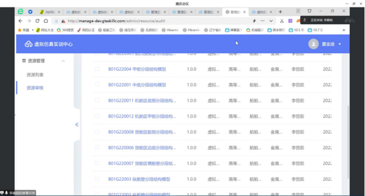
Task: Open the browser home page icon
Action: (46, 21)
